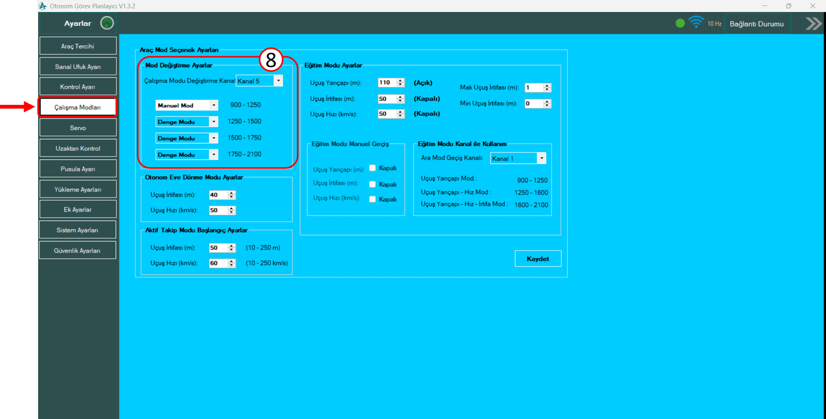Click Eğitim Uçuş Yarıçapı value field 110

(387, 83)
